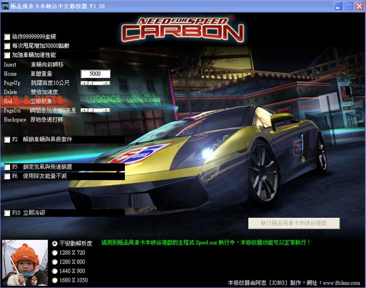Click the 車體重量 value field showing 5000
The image size is (366, 288).
click(x=95, y=74)
